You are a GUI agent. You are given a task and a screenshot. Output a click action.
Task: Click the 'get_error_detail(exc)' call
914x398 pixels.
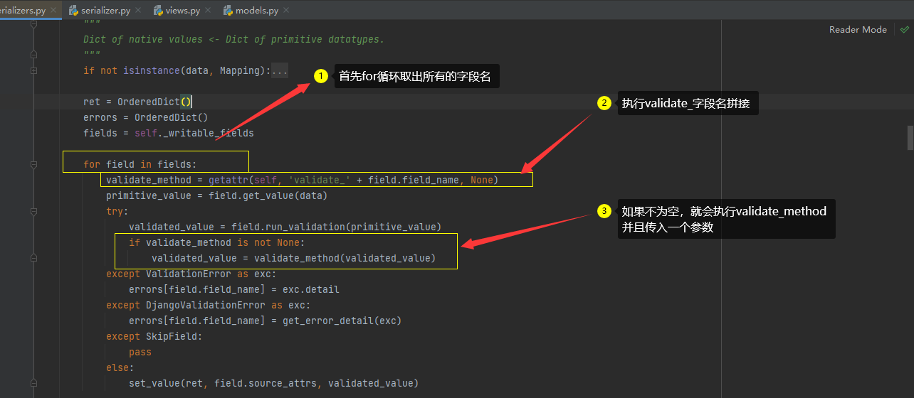click(x=342, y=321)
